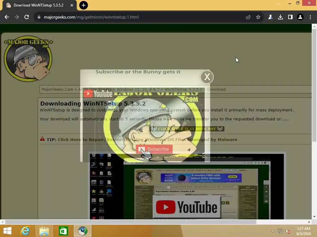This screenshot has width=317, height=237.
Task: Open muted volume tray icon
Action: click(288, 231)
